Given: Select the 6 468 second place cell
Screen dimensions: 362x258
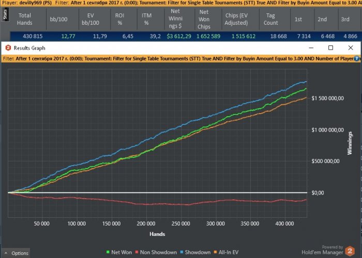Looking at the screenshot, I should [x=327, y=36].
